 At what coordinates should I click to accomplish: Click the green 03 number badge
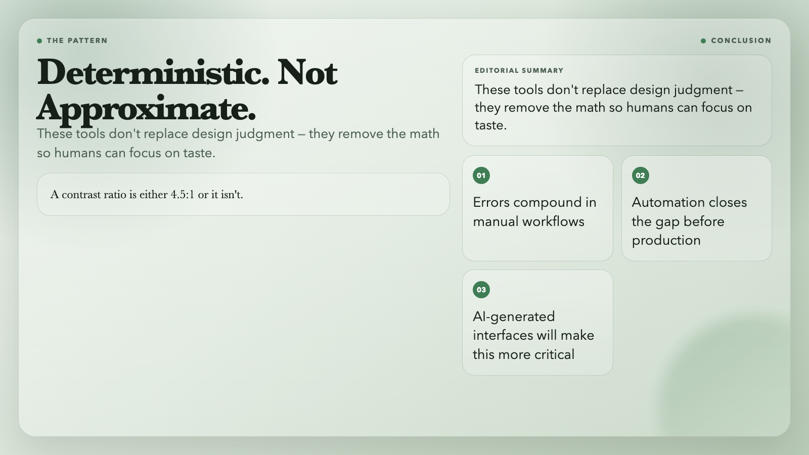[481, 290]
